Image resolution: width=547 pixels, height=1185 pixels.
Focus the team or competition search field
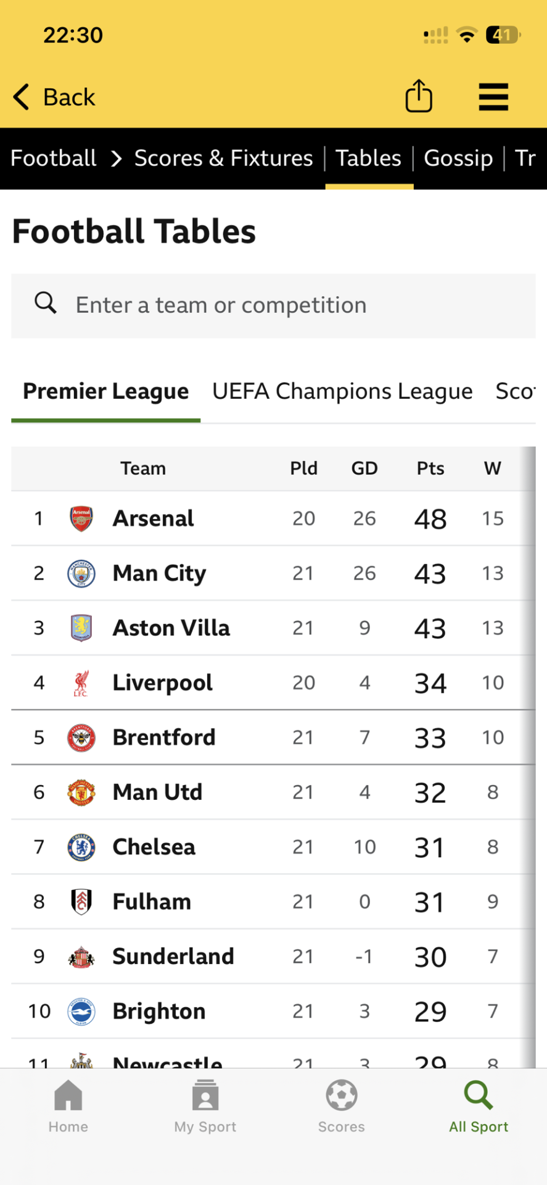pos(296,306)
